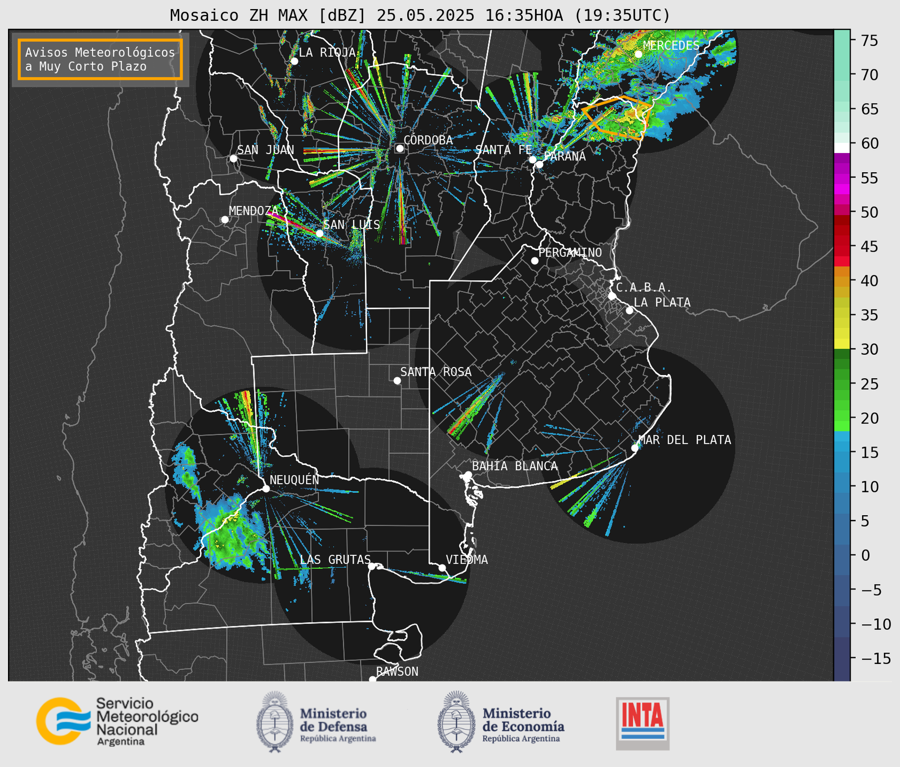Image resolution: width=900 pixels, height=767 pixels.
Task: Click the SANTA ROSA city marker dot
Action: 397,380
